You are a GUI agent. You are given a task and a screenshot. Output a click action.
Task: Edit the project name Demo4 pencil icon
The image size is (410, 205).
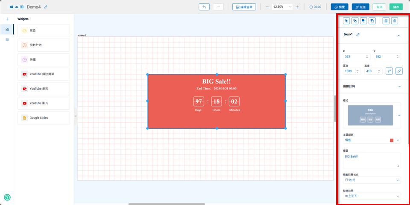(46, 7)
